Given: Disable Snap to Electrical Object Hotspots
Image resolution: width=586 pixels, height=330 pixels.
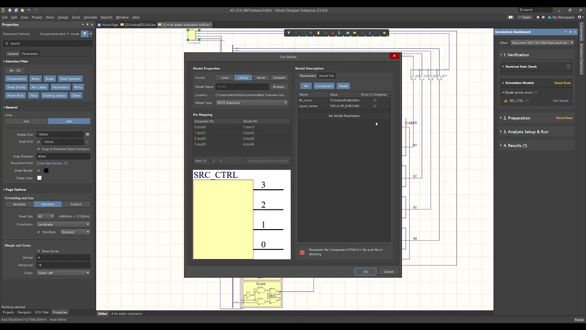Looking at the screenshot, I should point(38,149).
